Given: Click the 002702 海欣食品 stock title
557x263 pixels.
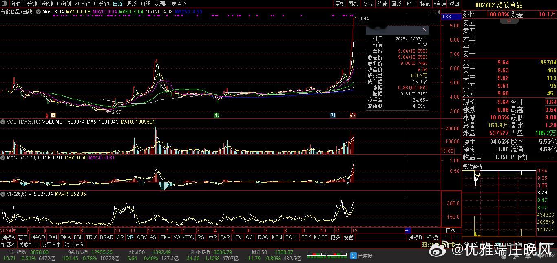Looking at the screenshot, I should (x=498, y=5).
